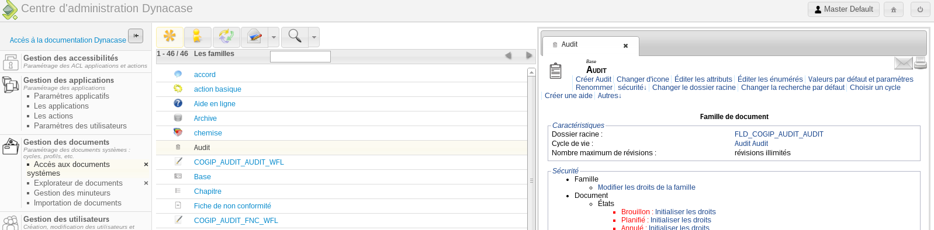Open COGIP_AUDIT_AUDIT_WFL family

coord(239,162)
